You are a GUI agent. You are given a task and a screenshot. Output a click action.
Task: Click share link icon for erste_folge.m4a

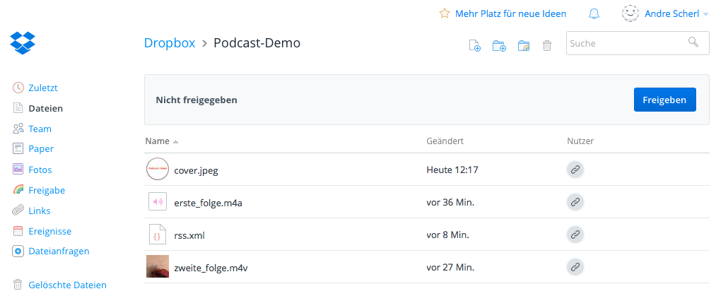pyautogui.click(x=575, y=202)
